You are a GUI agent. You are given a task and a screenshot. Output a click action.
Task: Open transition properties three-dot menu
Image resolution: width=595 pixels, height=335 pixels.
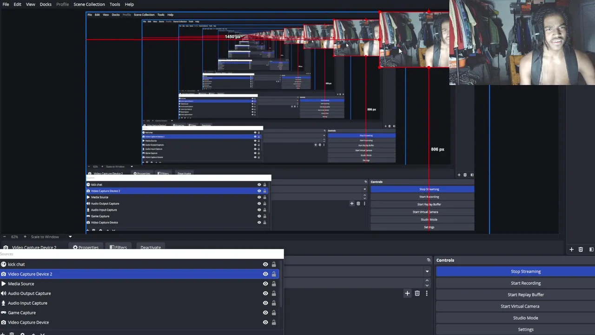tap(426, 293)
